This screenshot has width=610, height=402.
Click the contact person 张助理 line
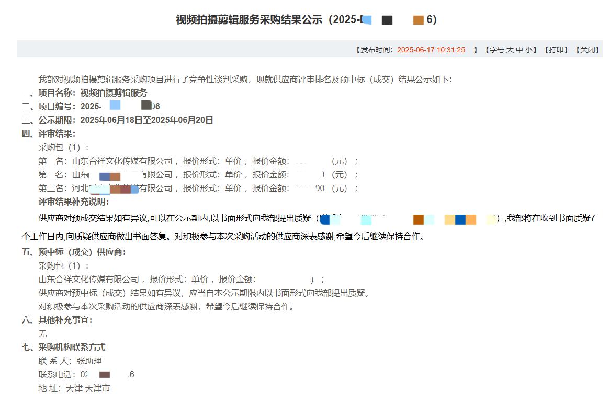tap(70, 361)
